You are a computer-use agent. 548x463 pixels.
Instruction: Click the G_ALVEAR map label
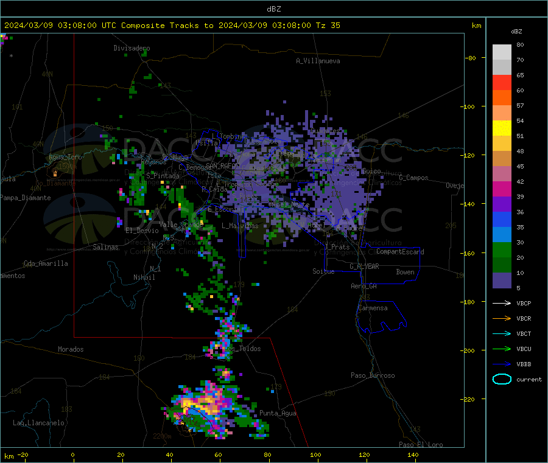[x=364, y=266]
